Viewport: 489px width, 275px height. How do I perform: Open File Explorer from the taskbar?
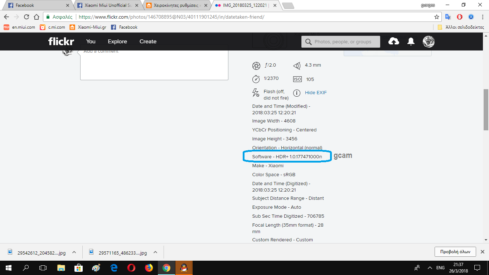[x=61, y=268]
